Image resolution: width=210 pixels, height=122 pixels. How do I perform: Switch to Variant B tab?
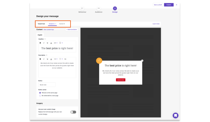point(62,24)
